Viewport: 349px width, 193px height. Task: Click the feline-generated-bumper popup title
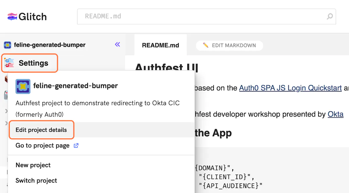76,86
